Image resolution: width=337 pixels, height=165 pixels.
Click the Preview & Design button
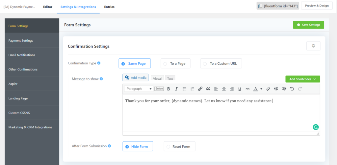tap(317, 6)
